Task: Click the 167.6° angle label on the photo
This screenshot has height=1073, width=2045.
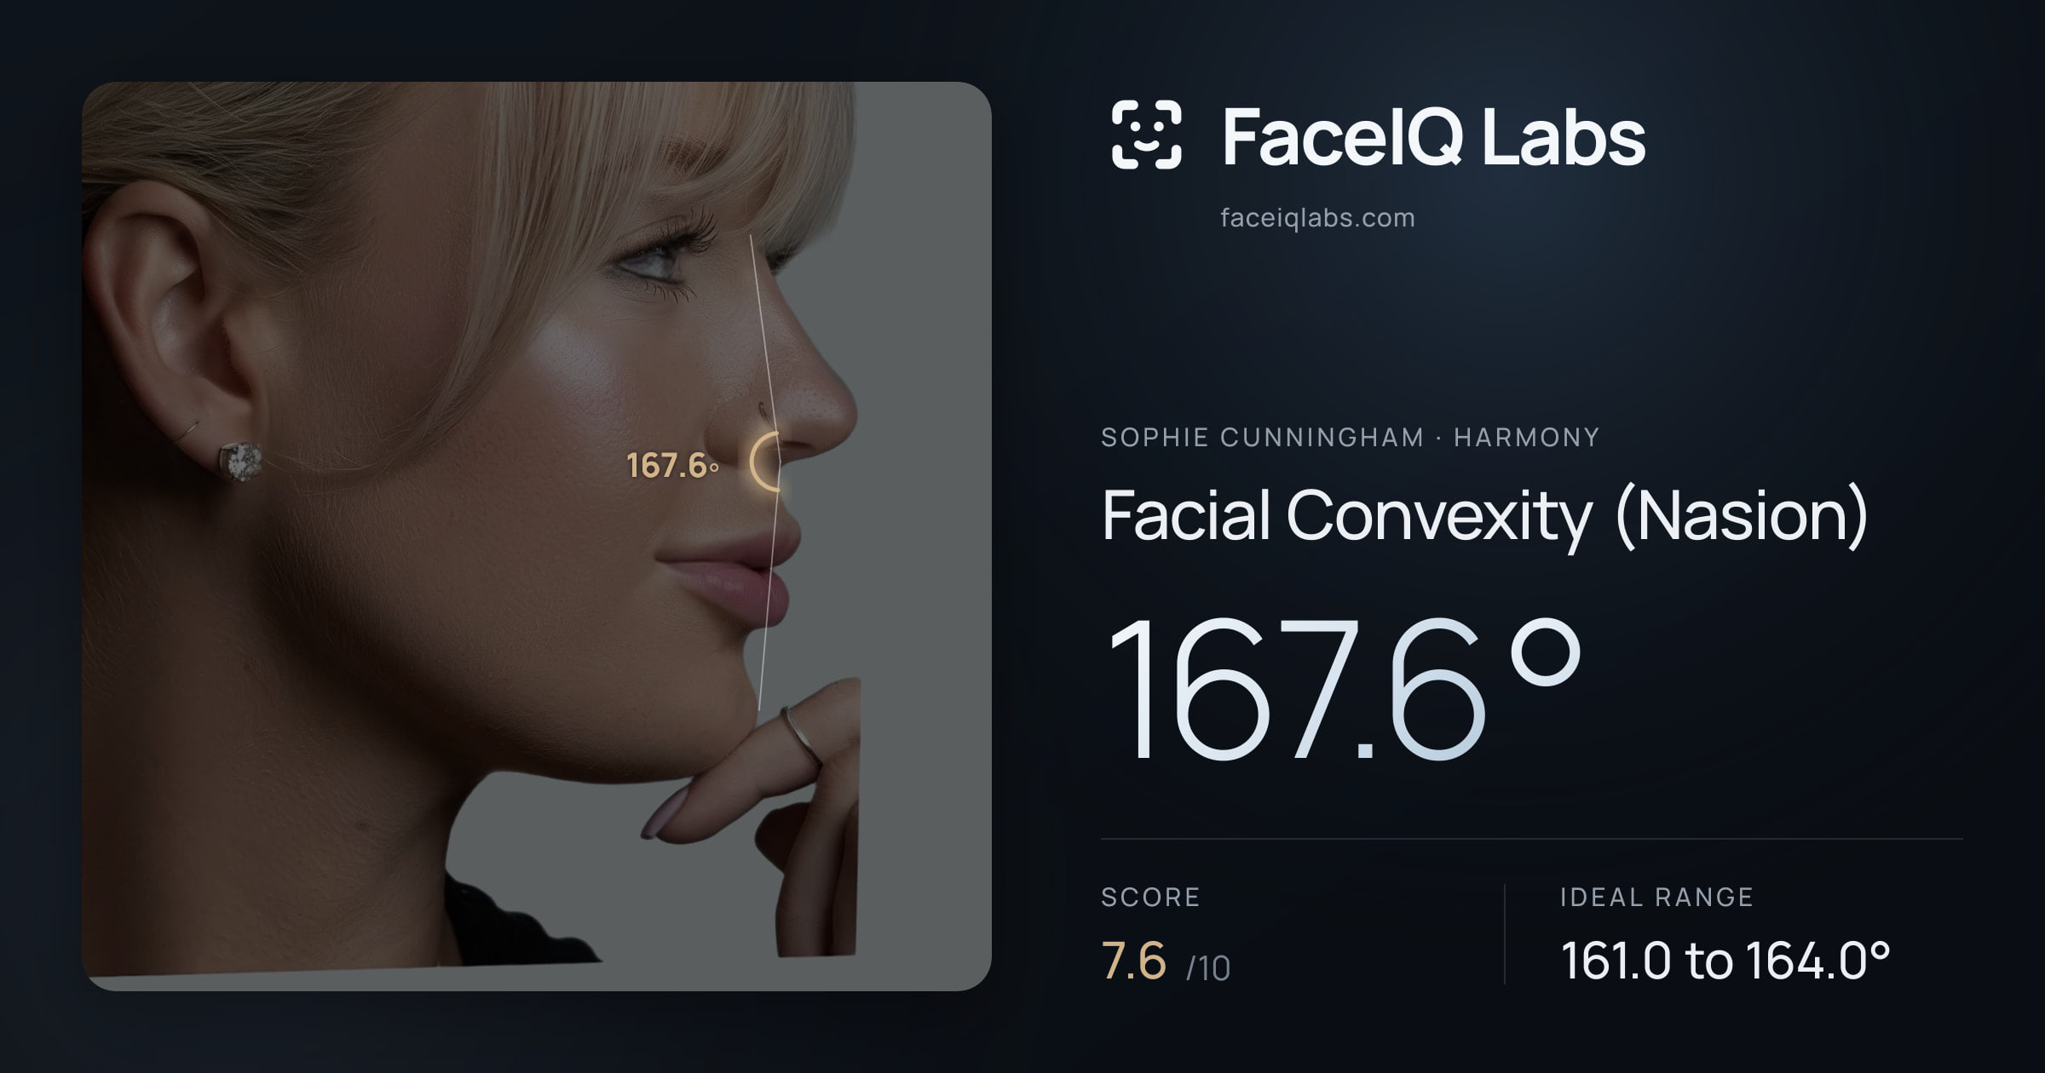Action: 672,466
